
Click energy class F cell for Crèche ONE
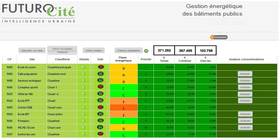click(x=124, y=108)
